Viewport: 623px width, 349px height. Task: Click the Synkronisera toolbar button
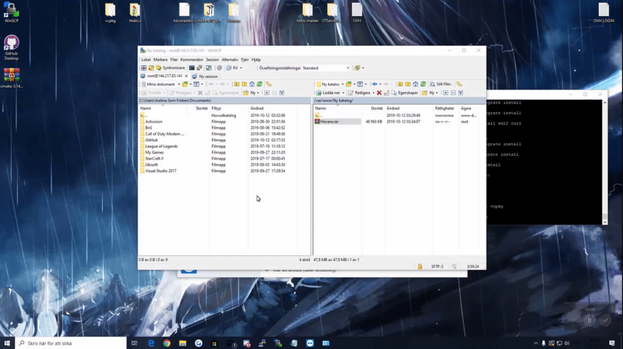click(x=171, y=68)
